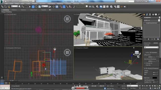This screenshot has width=161, height=90.
Task: Activate Bind to Space Warp tool
Action: pos(9,7)
